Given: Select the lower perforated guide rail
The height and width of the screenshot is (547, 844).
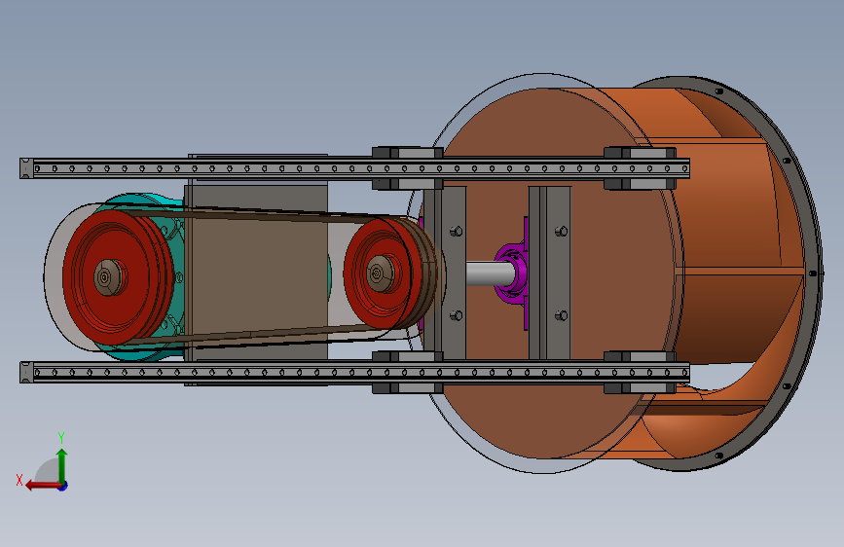Looking at the screenshot, I should click(x=354, y=372).
